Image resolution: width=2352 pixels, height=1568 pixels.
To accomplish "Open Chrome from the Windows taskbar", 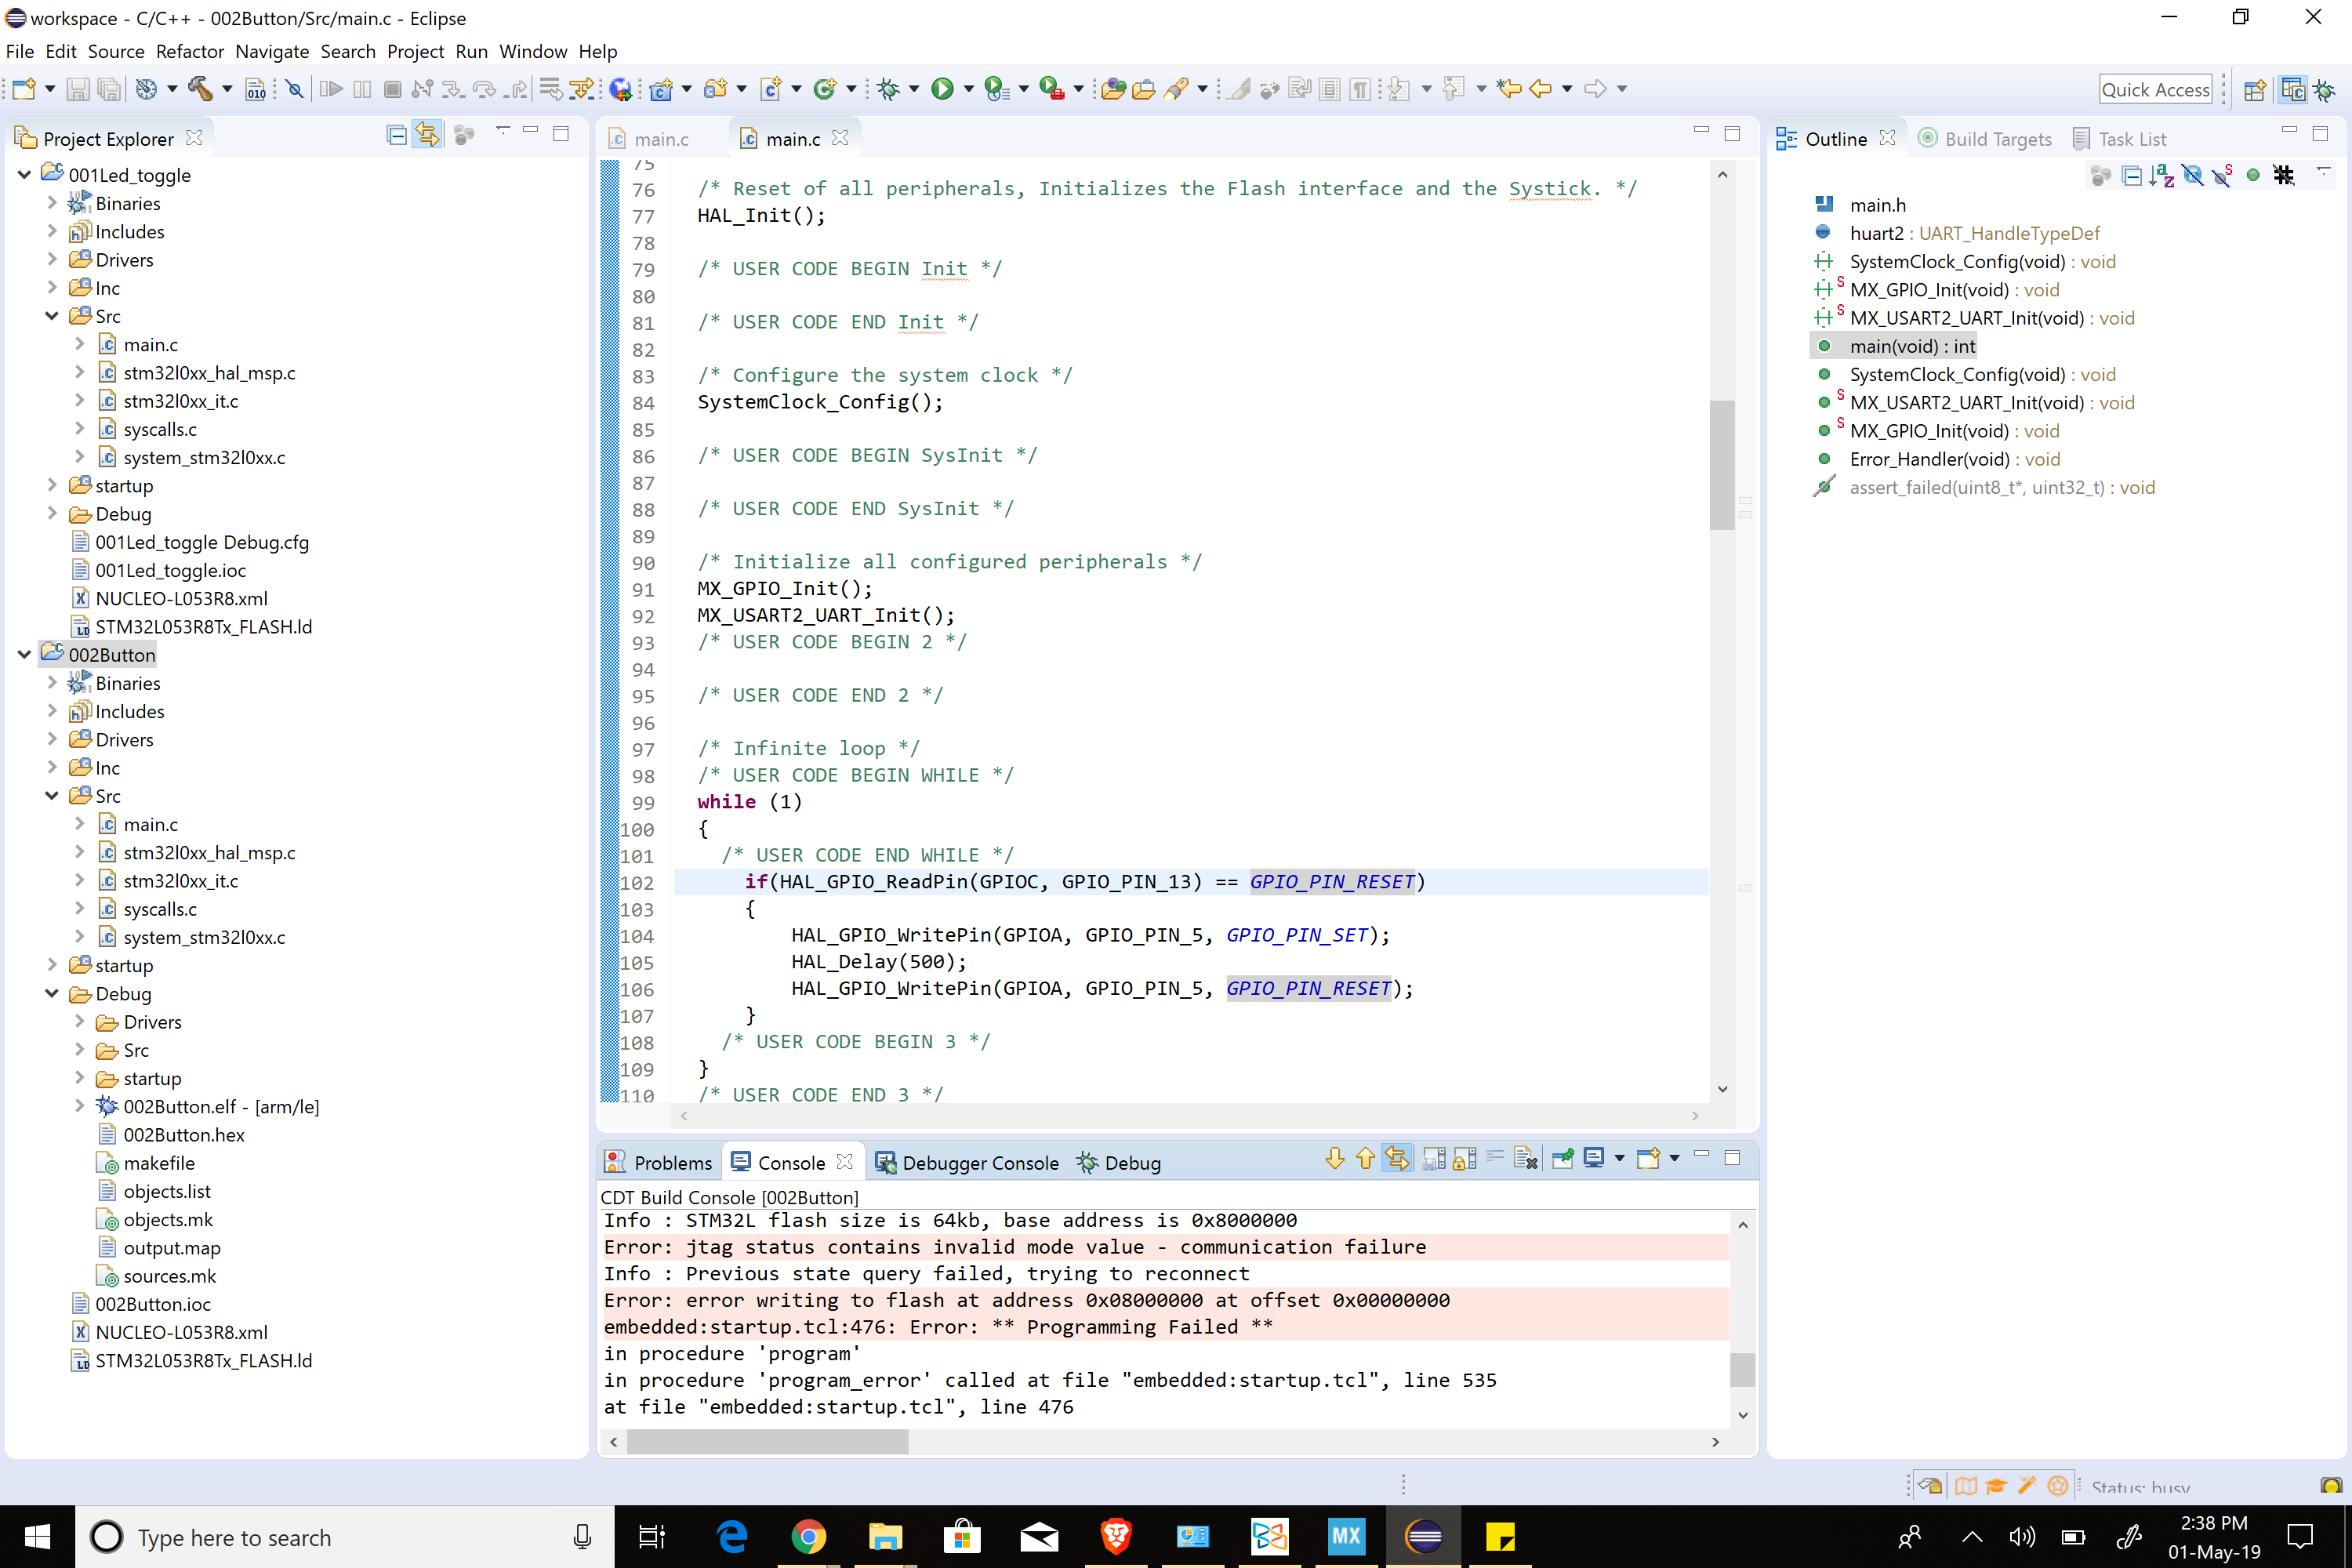I will [808, 1536].
